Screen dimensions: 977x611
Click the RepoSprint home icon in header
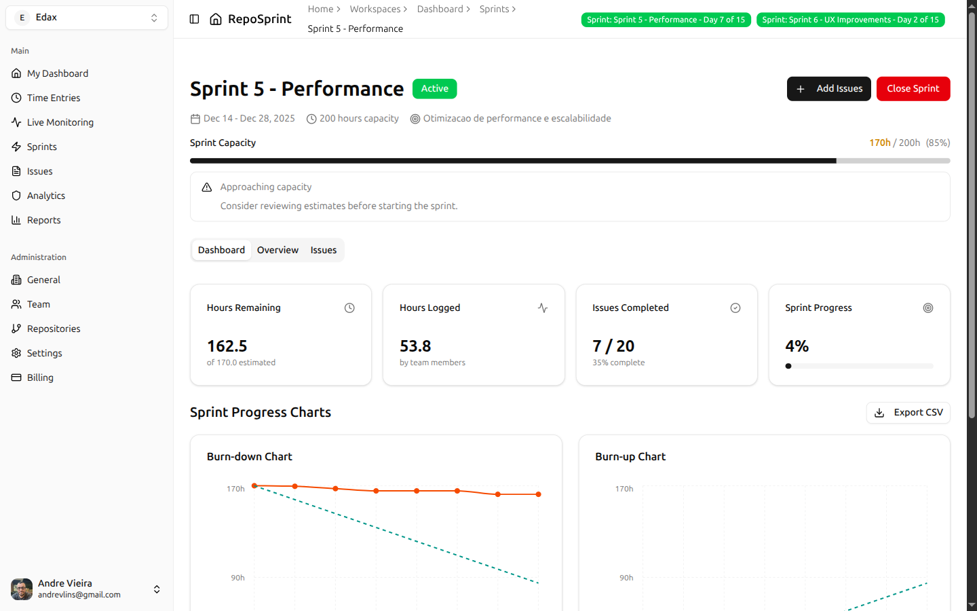tap(216, 19)
